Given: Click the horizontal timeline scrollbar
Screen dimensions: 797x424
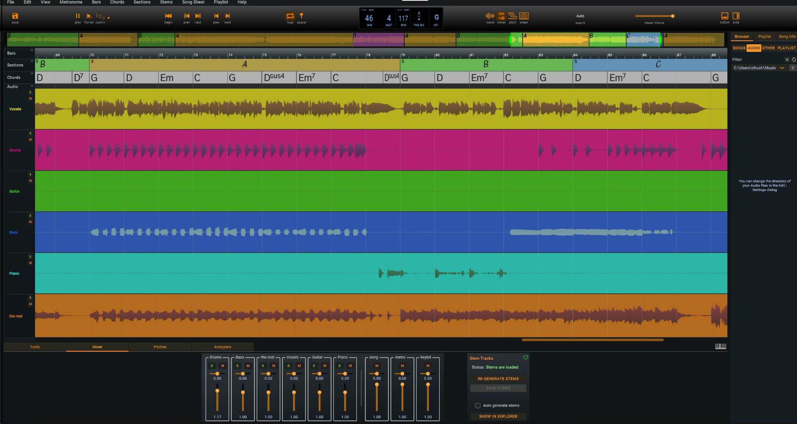Looking at the screenshot, I should click(593, 340).
